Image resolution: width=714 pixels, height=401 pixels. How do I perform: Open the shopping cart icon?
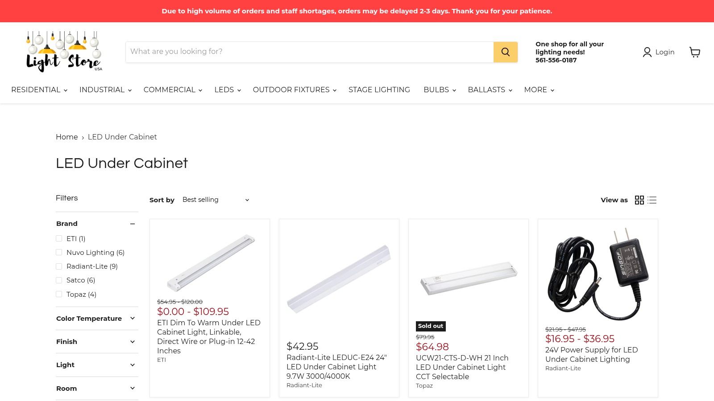point(694,52)
